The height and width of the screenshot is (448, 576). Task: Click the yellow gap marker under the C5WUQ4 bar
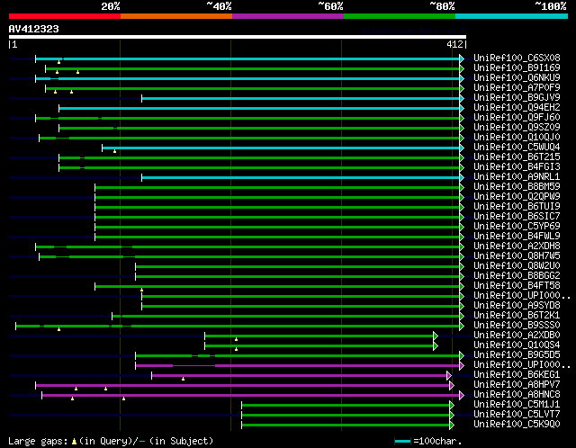click(x=115, y=151)
